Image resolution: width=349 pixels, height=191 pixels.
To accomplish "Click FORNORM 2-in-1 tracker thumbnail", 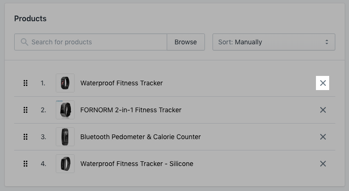I will click(x=65, y=110).
